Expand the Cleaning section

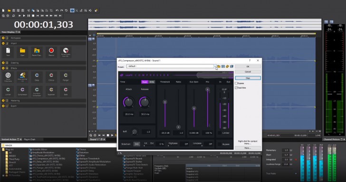(x=3, y=63)
